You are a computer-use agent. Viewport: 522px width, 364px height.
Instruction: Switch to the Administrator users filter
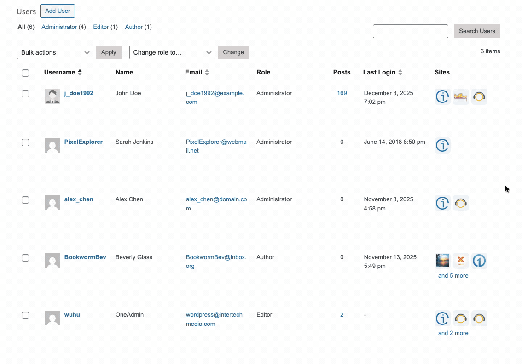pyautogui.click(x=59, y=27)
